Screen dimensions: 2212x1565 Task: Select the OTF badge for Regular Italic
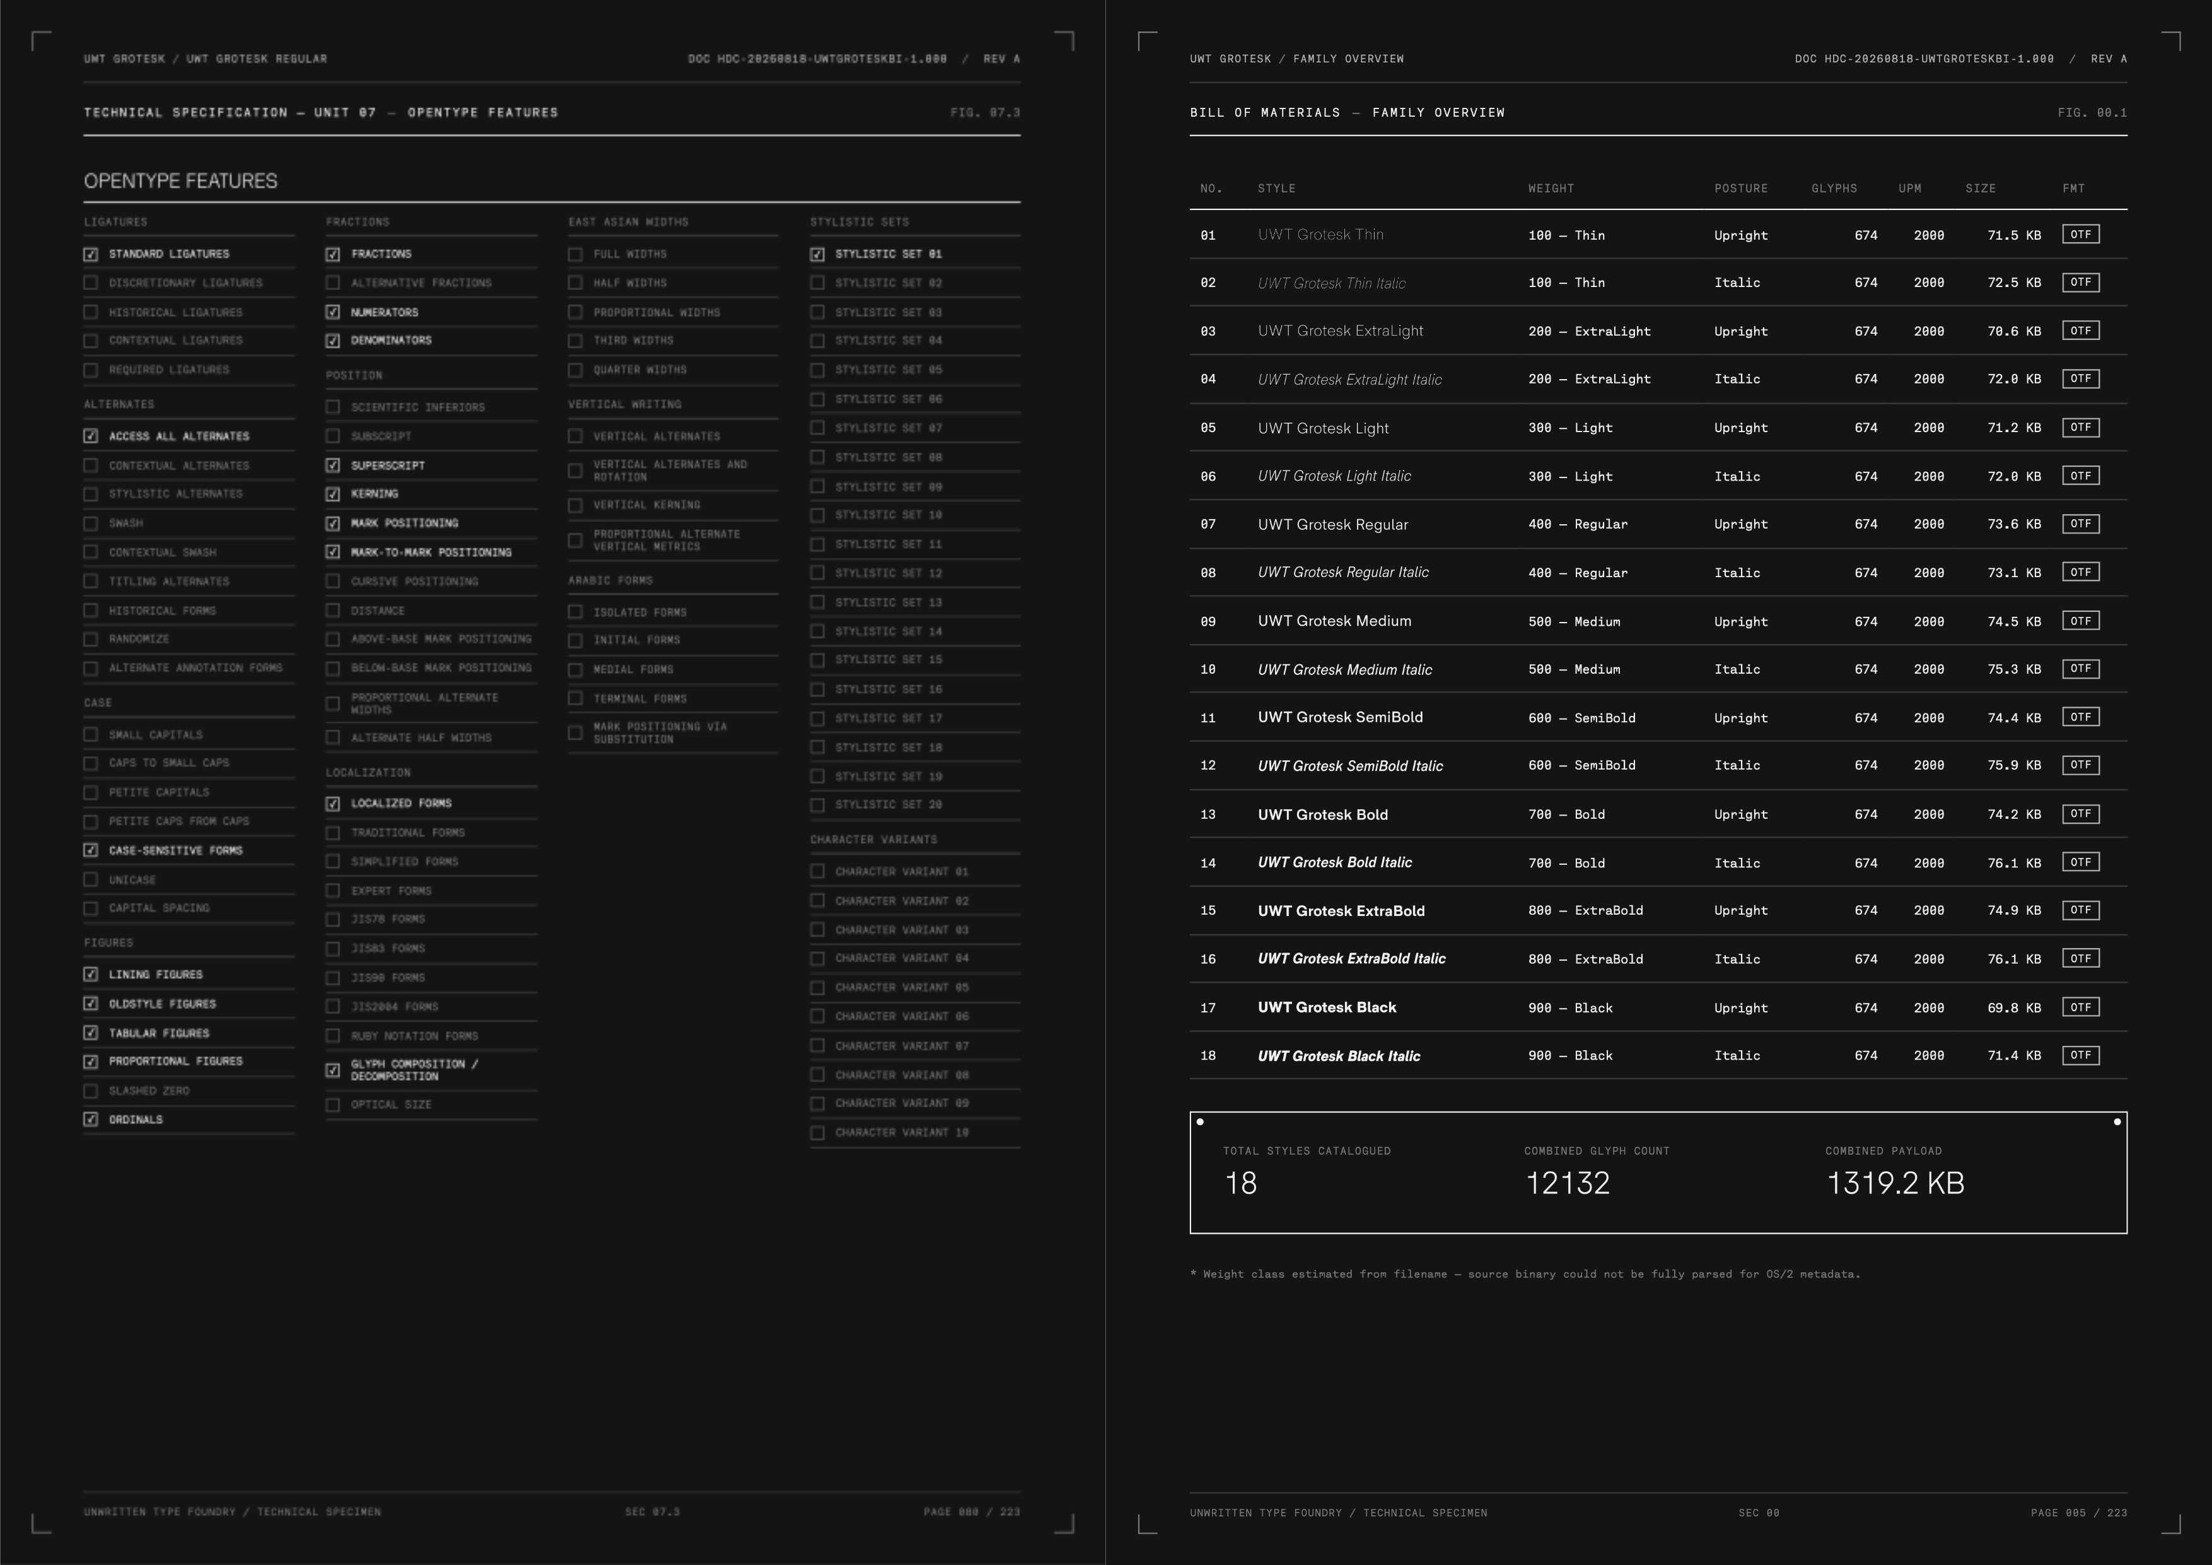click(2080, 572)
